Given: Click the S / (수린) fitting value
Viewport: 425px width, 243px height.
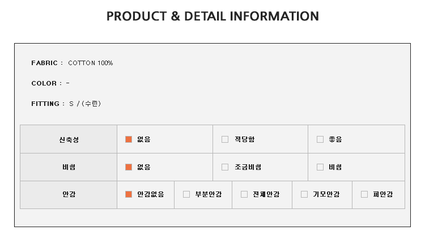Looking at the screenshot, I should pyautogui.click(x=85, y=104).
